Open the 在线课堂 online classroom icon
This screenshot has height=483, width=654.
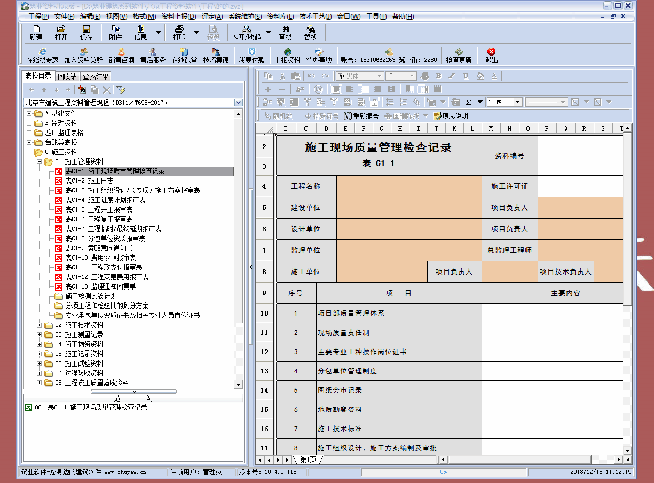pos(184,56)
